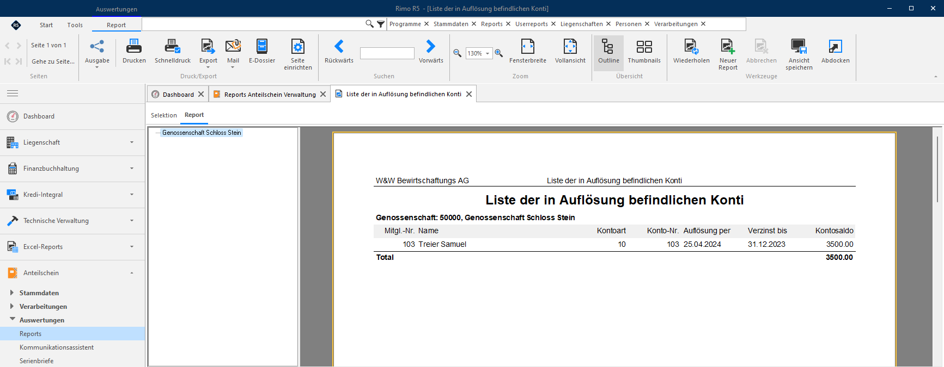This screenshot has height=367, width=944.
Task: Jump to last page arrow
Action: [x=19, y=61]
